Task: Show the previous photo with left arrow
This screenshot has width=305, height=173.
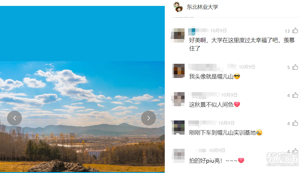Action: [x=14, y=118]
